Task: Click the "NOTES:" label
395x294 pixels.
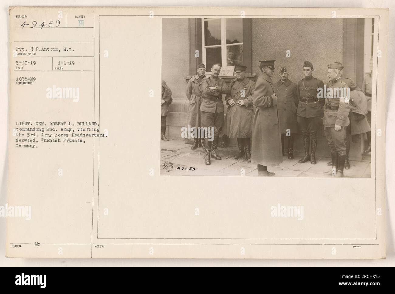Action: point(100,247)
